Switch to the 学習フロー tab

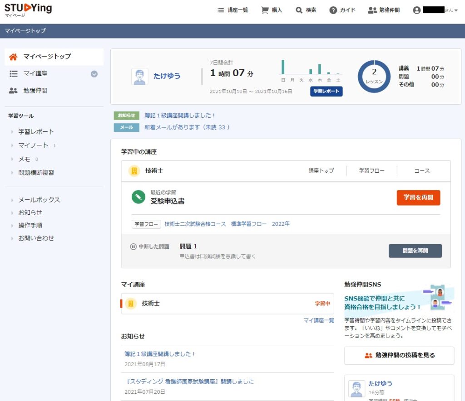[x=371, y=171]
